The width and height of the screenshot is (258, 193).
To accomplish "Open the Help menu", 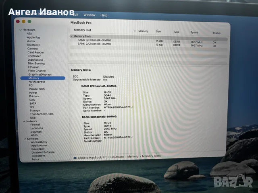I will [x=104, y=15].
